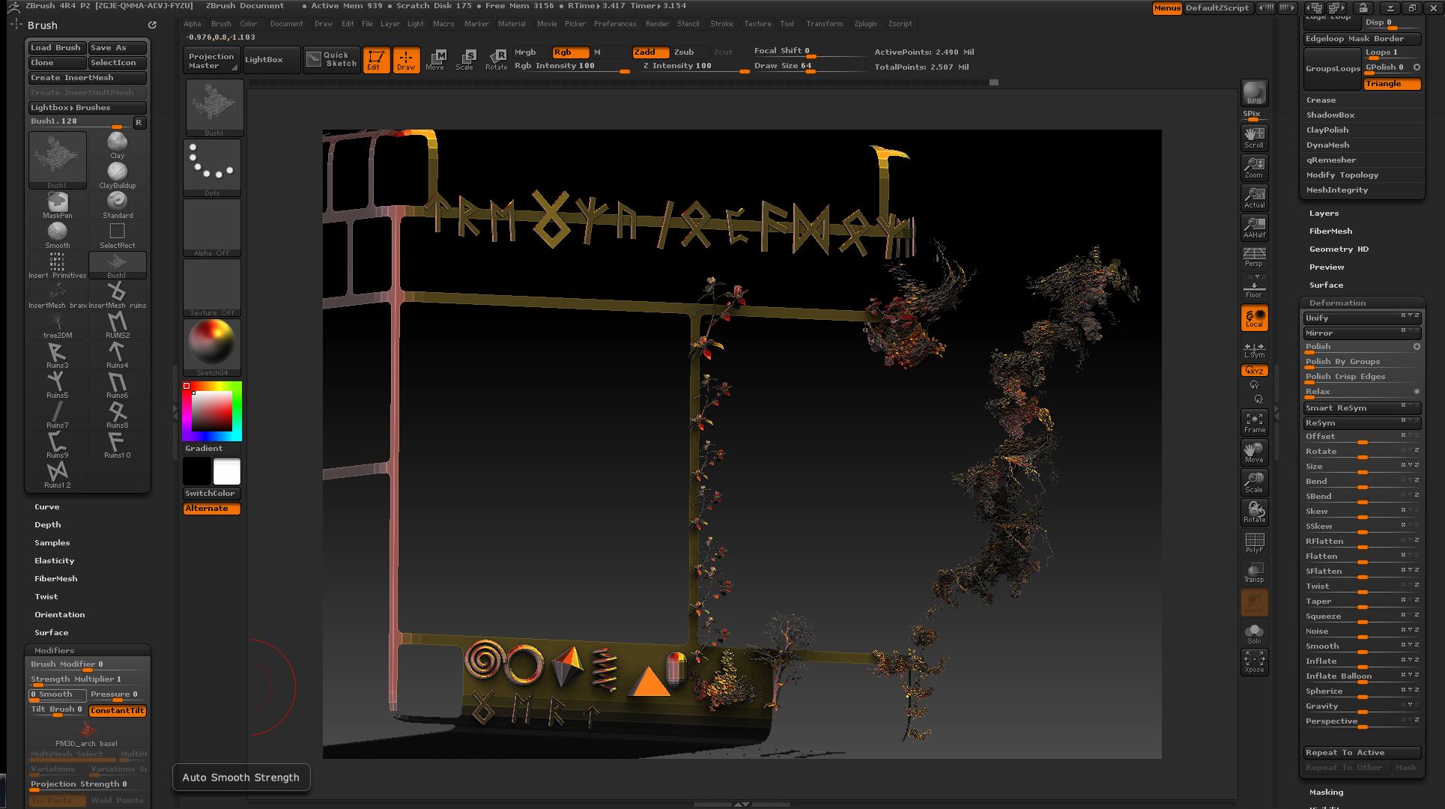Toggle Perspective (Persp) view
Image resolution: width=1445 pixels, height=809 pixels.
(x=1254, y=257)
